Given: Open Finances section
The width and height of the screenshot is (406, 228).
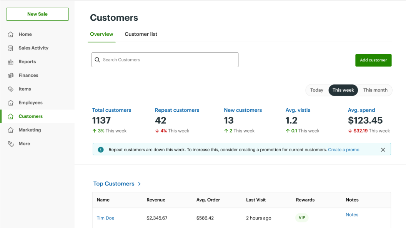Looking at the screenshot, I should click(x=28, y=75).
